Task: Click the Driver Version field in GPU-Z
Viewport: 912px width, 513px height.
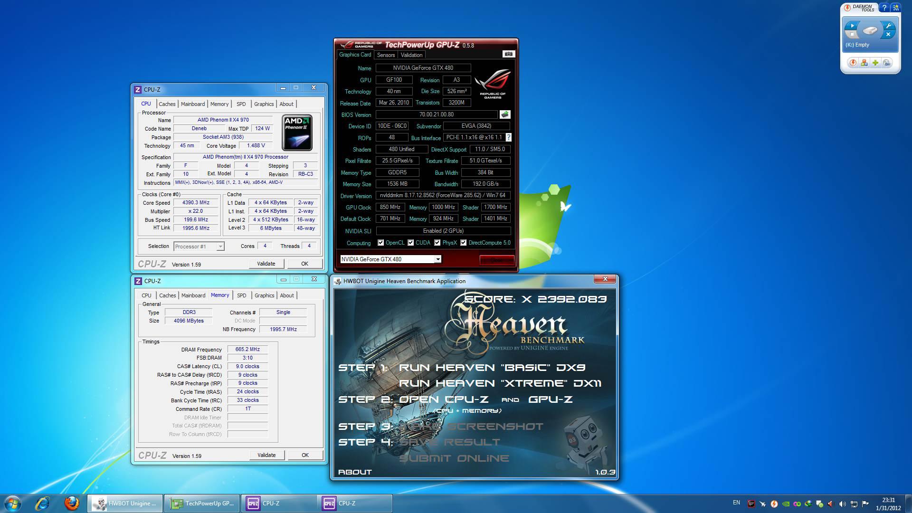Action: click(x=443, y=195)
